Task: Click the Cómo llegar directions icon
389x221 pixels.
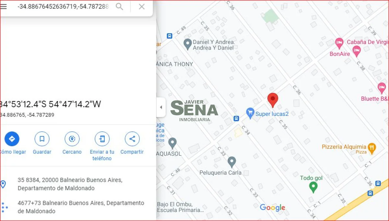Action: (12, 139)
